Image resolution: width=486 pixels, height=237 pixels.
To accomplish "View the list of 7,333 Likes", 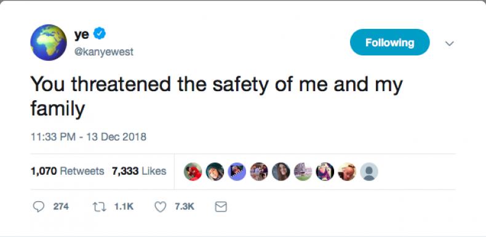I will (139, 171).
